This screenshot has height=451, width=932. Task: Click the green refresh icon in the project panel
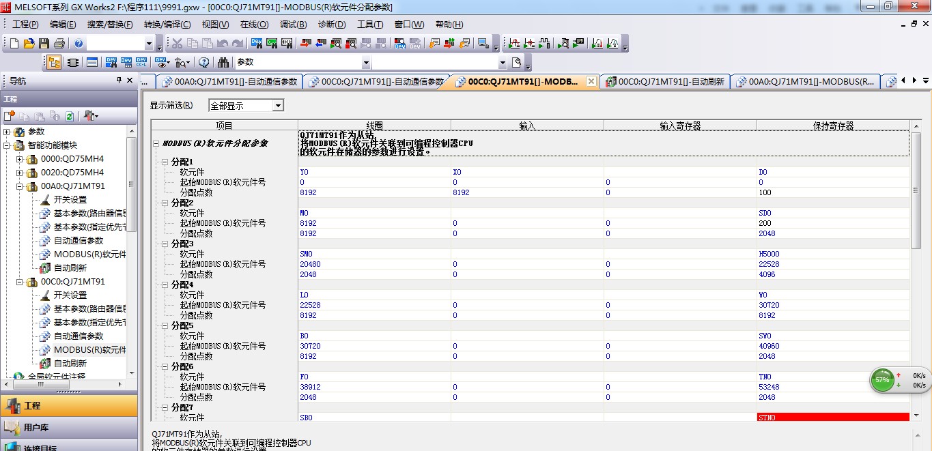coord(70,116)
